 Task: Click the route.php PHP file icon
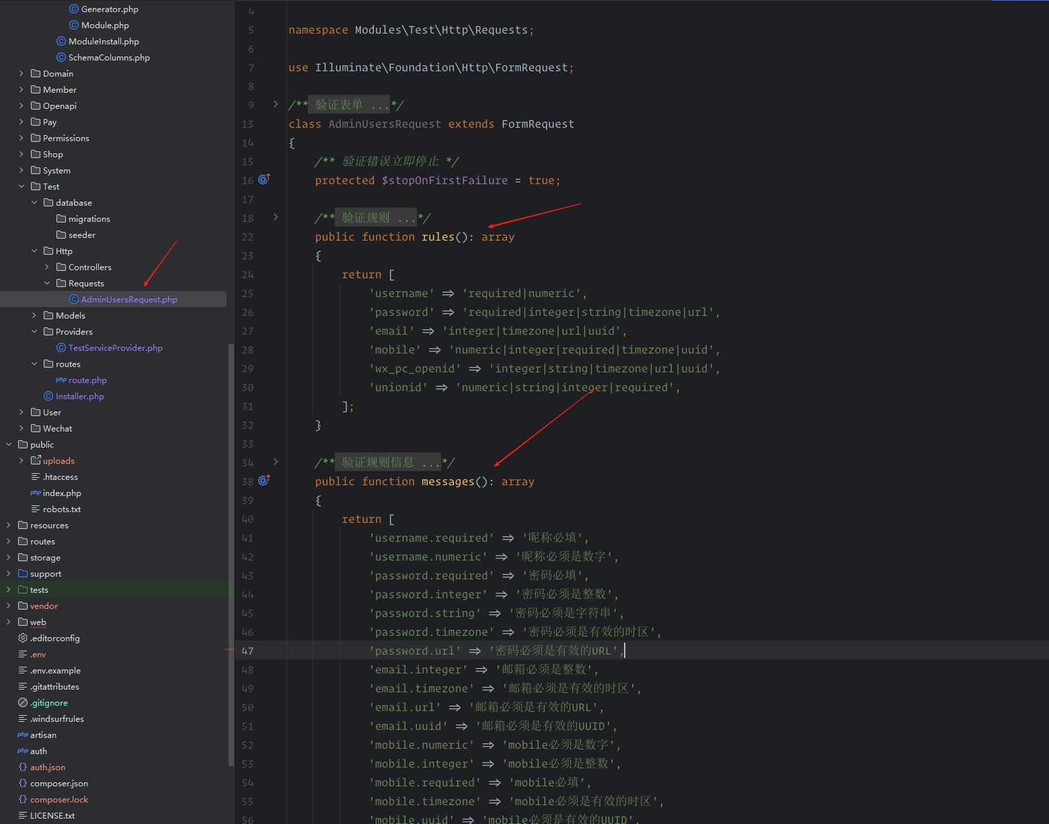click(61, 380)
